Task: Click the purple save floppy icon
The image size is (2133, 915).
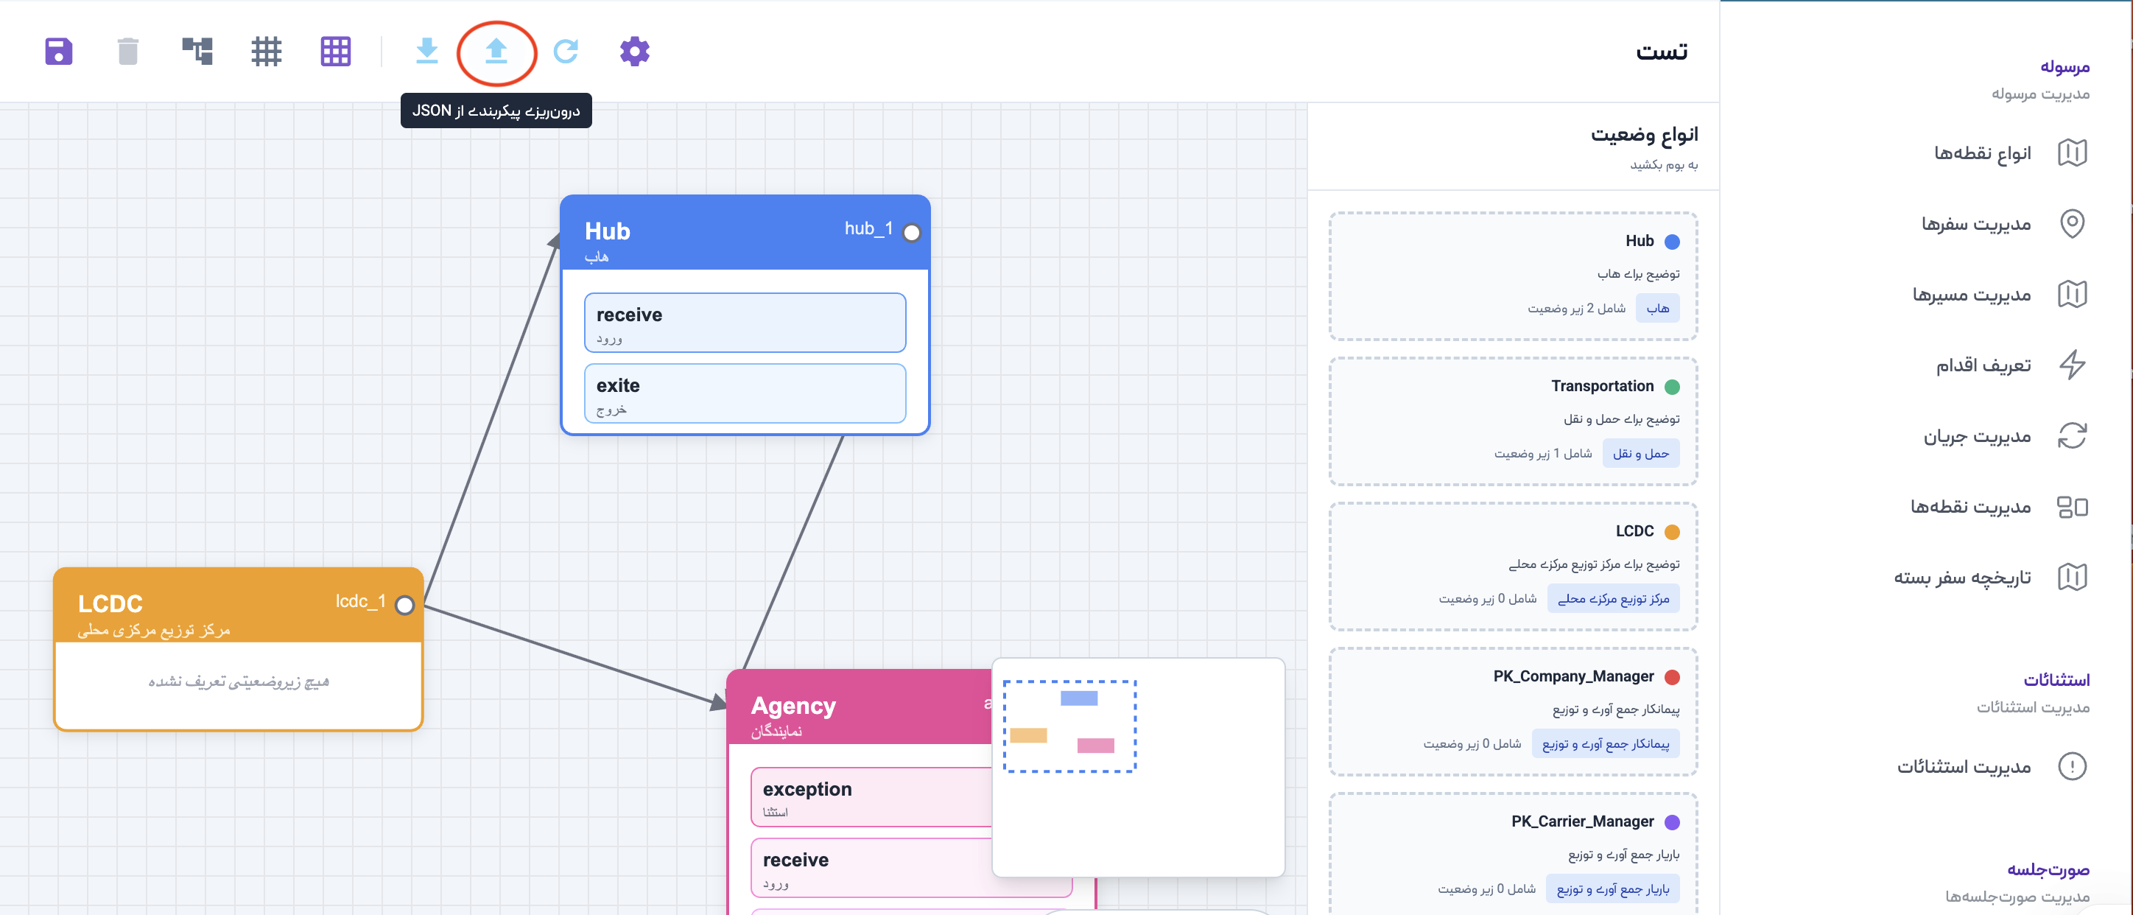Action: (59, 52)
